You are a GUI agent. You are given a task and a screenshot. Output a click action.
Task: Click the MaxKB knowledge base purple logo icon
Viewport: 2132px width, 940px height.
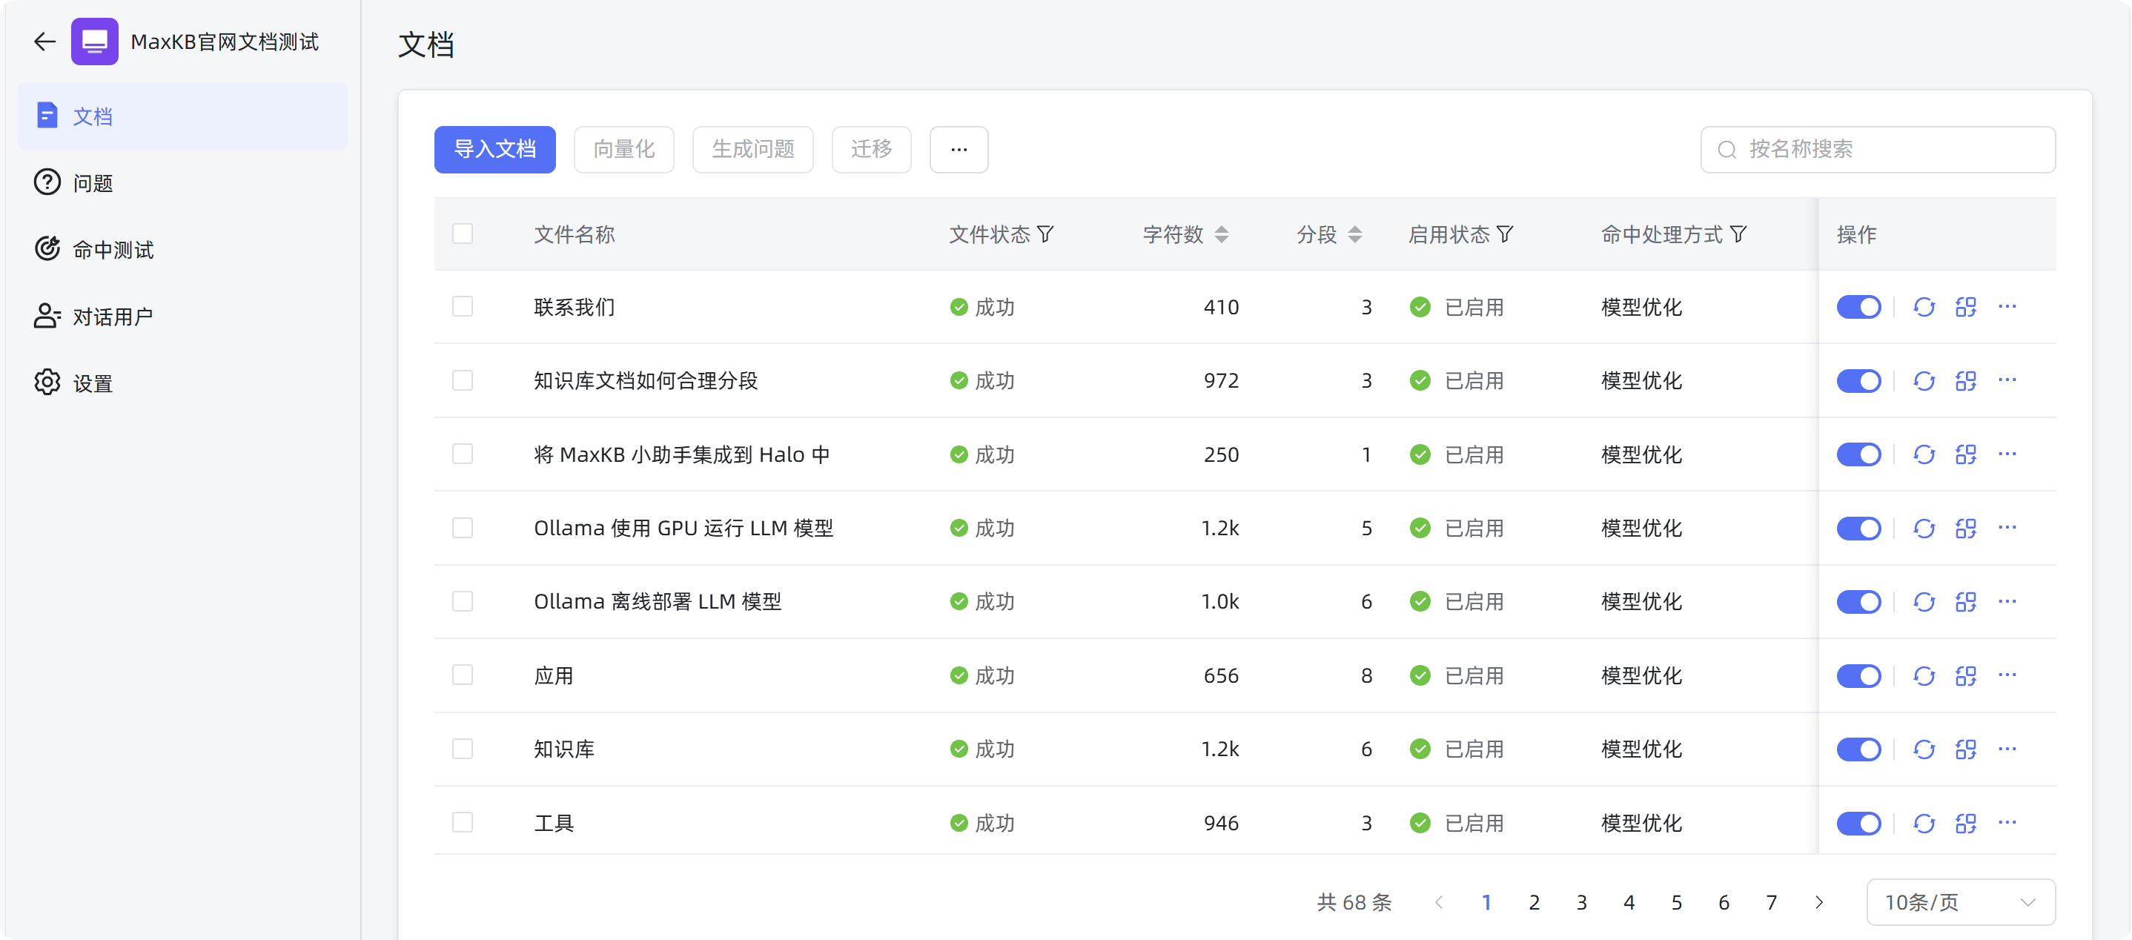pyautogui.click(x=94, y=42)
